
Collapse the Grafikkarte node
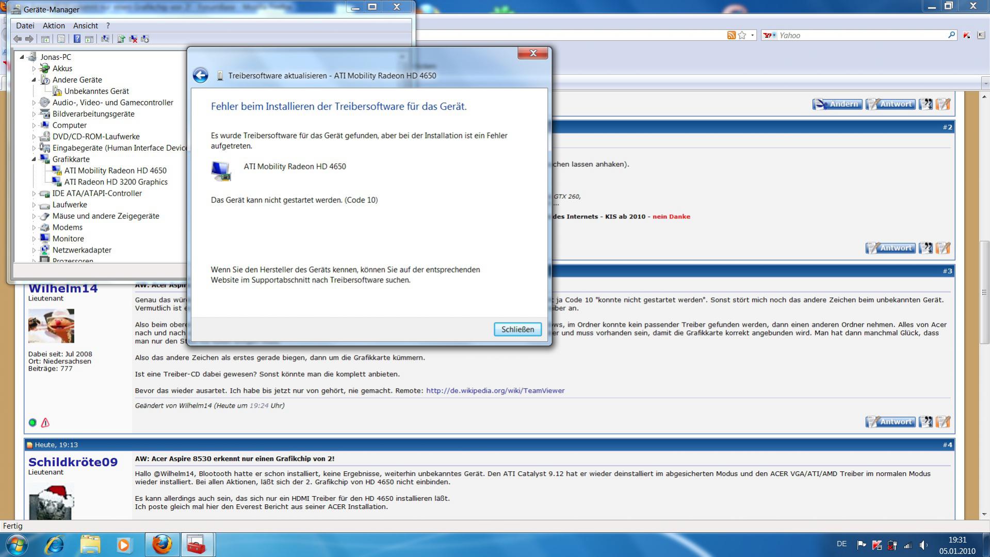(x=34, y=160)
